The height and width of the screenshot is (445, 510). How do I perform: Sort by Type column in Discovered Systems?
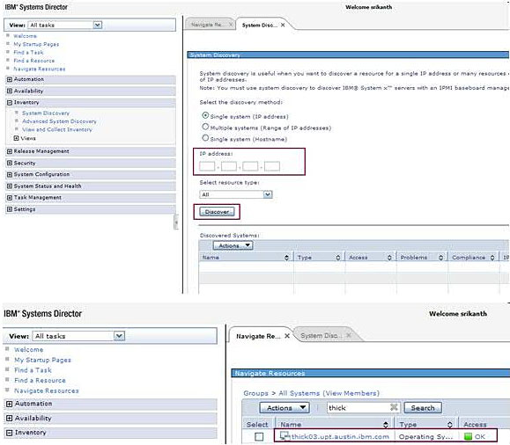pyautogui.click(x=338, y=258)
